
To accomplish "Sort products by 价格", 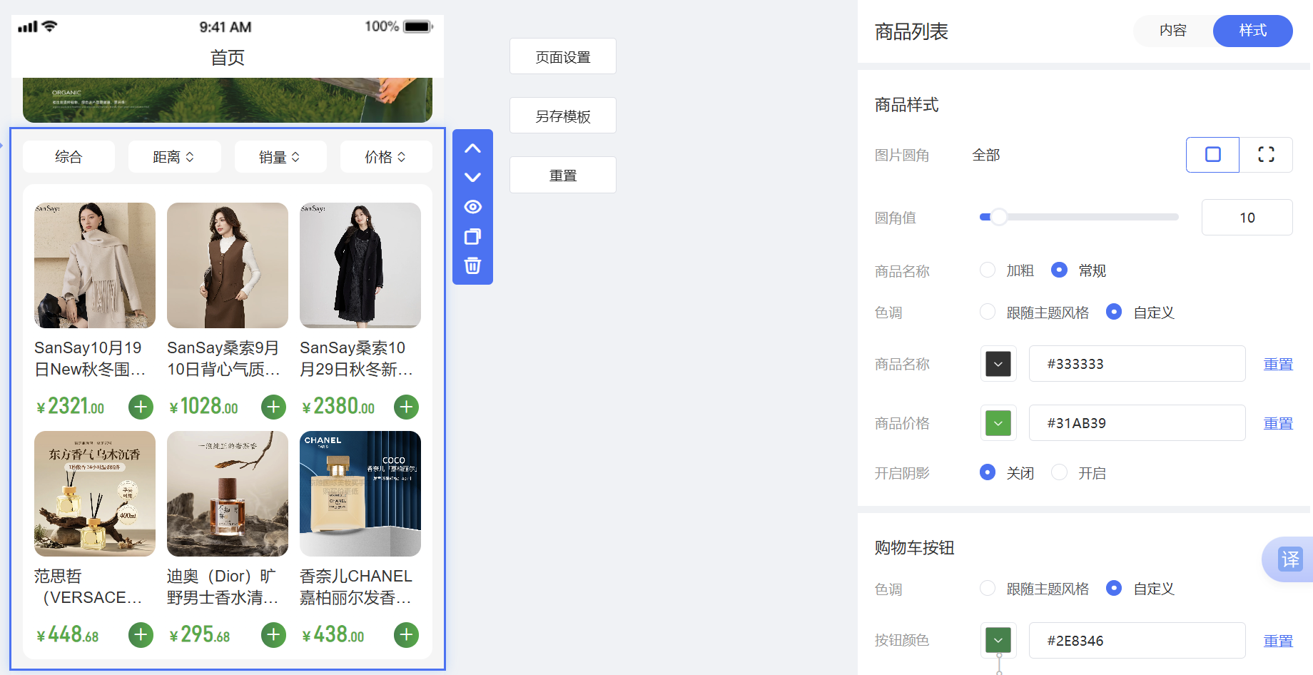I will click(386, 157).
